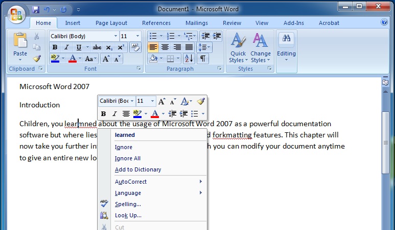The height and width of the screenshot is (230, 395).
Task: Increase indent on the mini toolbar
Action: tap(183, 114)
